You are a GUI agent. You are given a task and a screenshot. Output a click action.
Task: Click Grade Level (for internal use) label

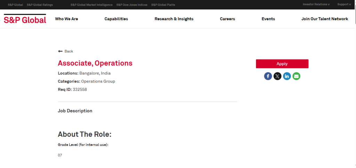click(x=83, y=145)
